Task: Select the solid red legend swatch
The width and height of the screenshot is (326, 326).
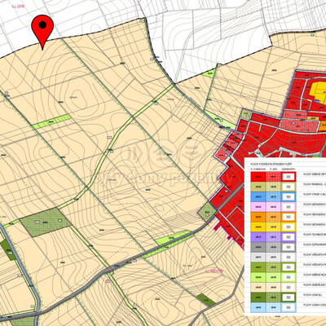Action: [x=258, y=177]
